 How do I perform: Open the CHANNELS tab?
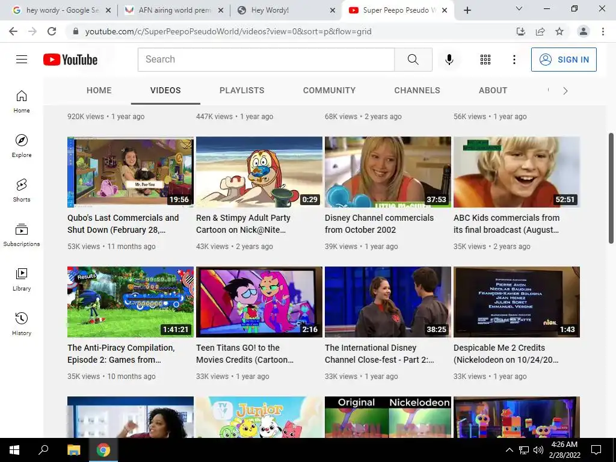[x=417, y=90]
